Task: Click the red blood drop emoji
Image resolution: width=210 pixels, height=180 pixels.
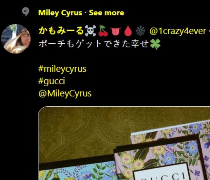Action: point(128,31)
